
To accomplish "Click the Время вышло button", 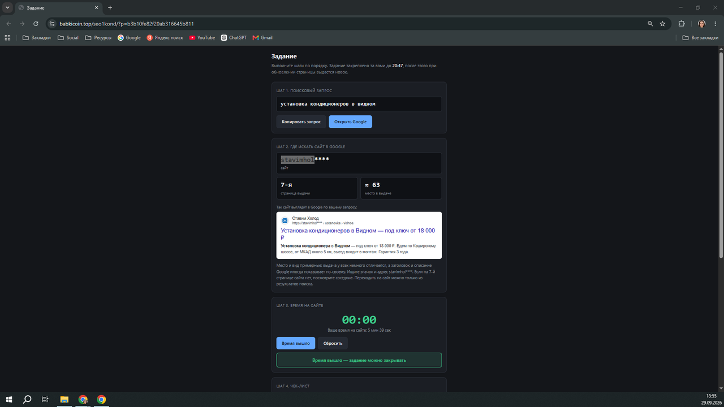I will pos(296,343).
